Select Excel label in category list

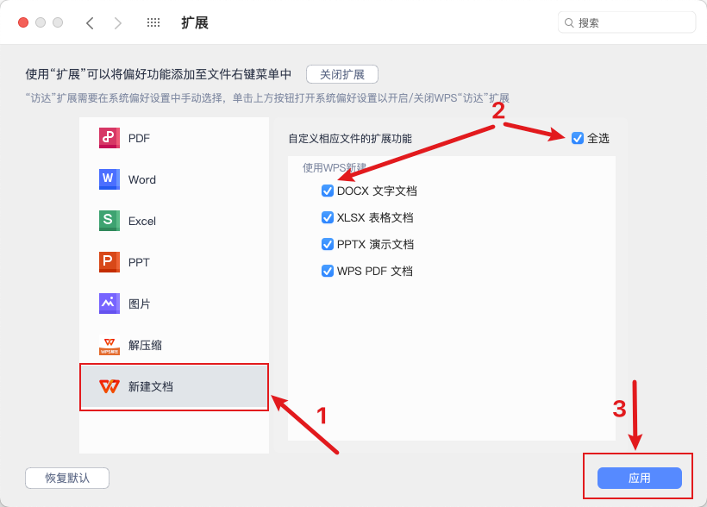(142, 221)
